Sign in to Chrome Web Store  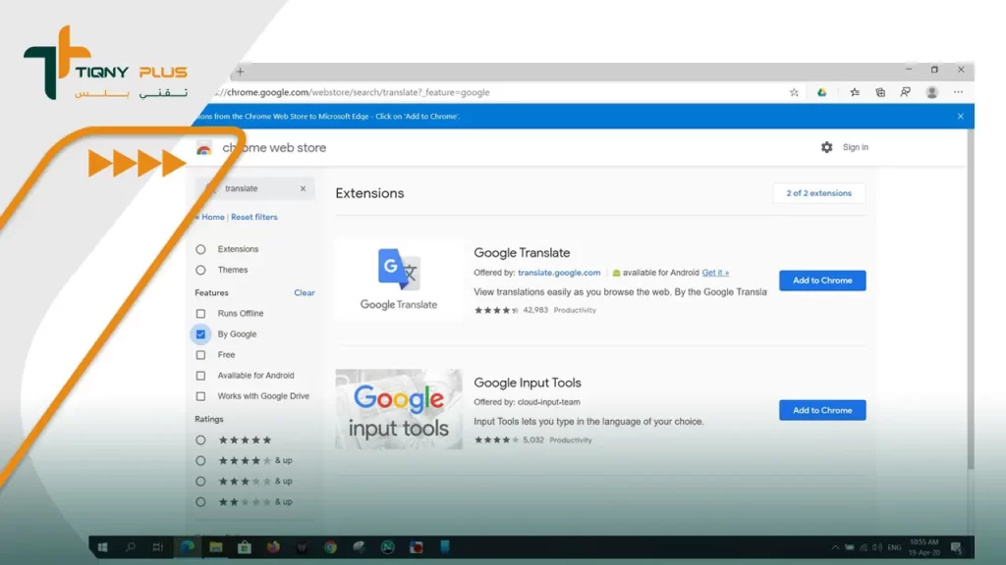click(x=856, y=147)
